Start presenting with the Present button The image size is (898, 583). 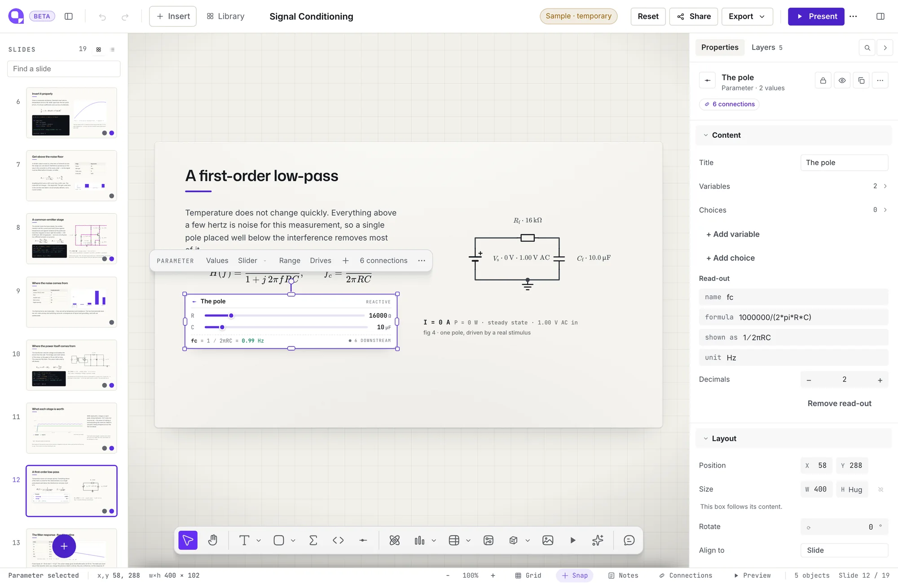(x=816, y=17)
